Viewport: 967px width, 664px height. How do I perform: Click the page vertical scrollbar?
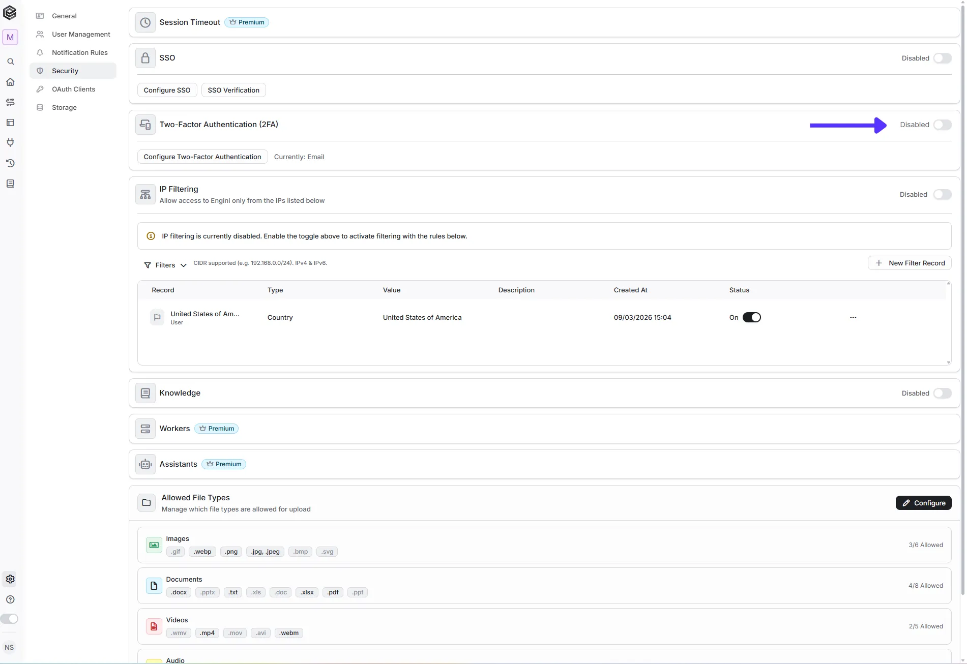(962, 300)
